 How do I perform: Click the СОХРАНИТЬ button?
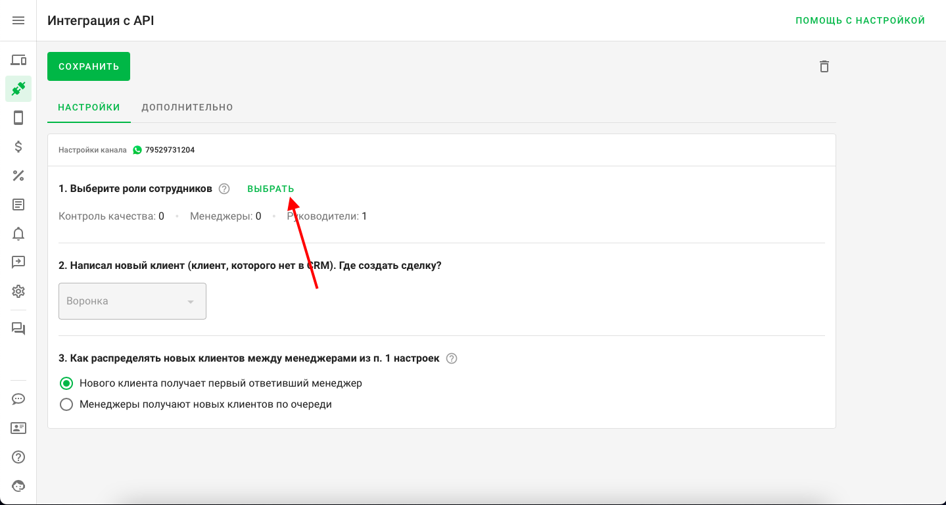coord(89,66)
